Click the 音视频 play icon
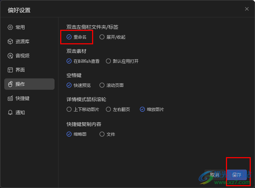Viewport: 255px width, 188px height. click(10, 56)
